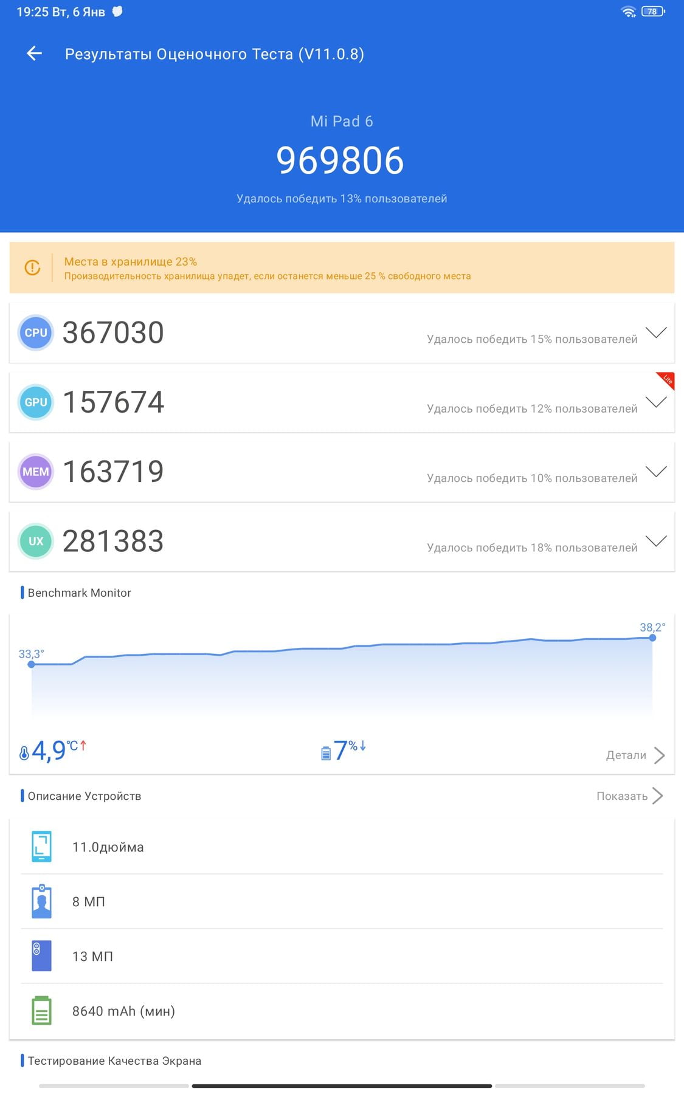Tap the page title Результаты Оценочного Теста
The image size is (684, 1094).
(x=215, y=54)
